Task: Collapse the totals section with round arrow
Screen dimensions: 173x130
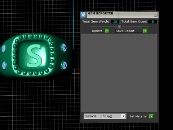Action: [x=119, y=26]
